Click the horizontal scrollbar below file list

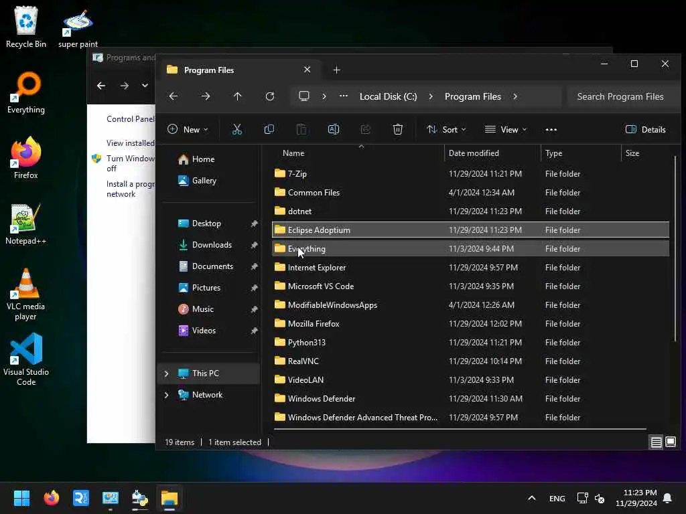(x=460, y=429)
